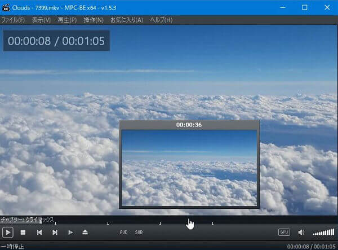
Task: Click the frame step button
Action: [x=70, y=232]
